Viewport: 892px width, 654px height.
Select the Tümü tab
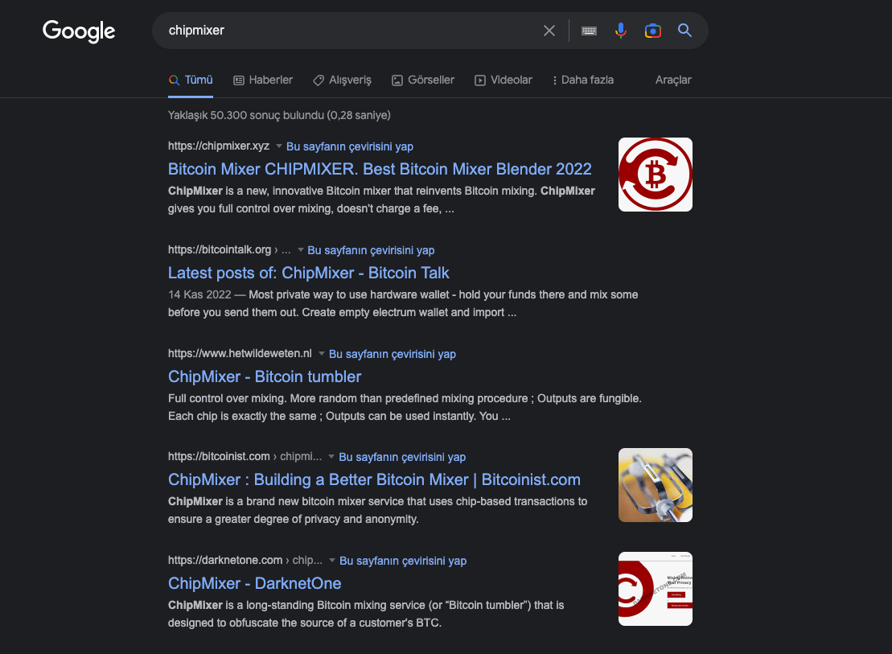point(191,80)
